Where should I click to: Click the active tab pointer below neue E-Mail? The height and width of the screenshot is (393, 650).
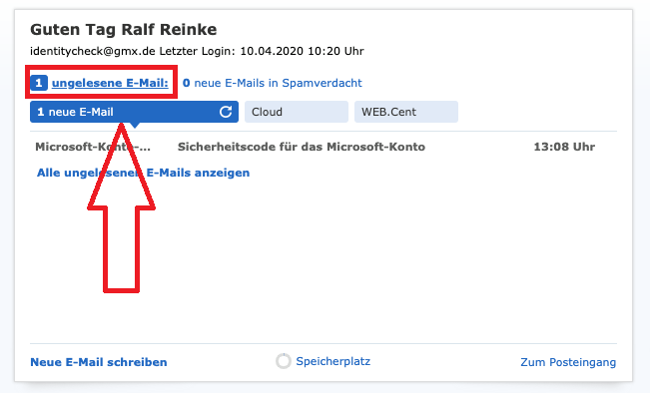point(135,125)
